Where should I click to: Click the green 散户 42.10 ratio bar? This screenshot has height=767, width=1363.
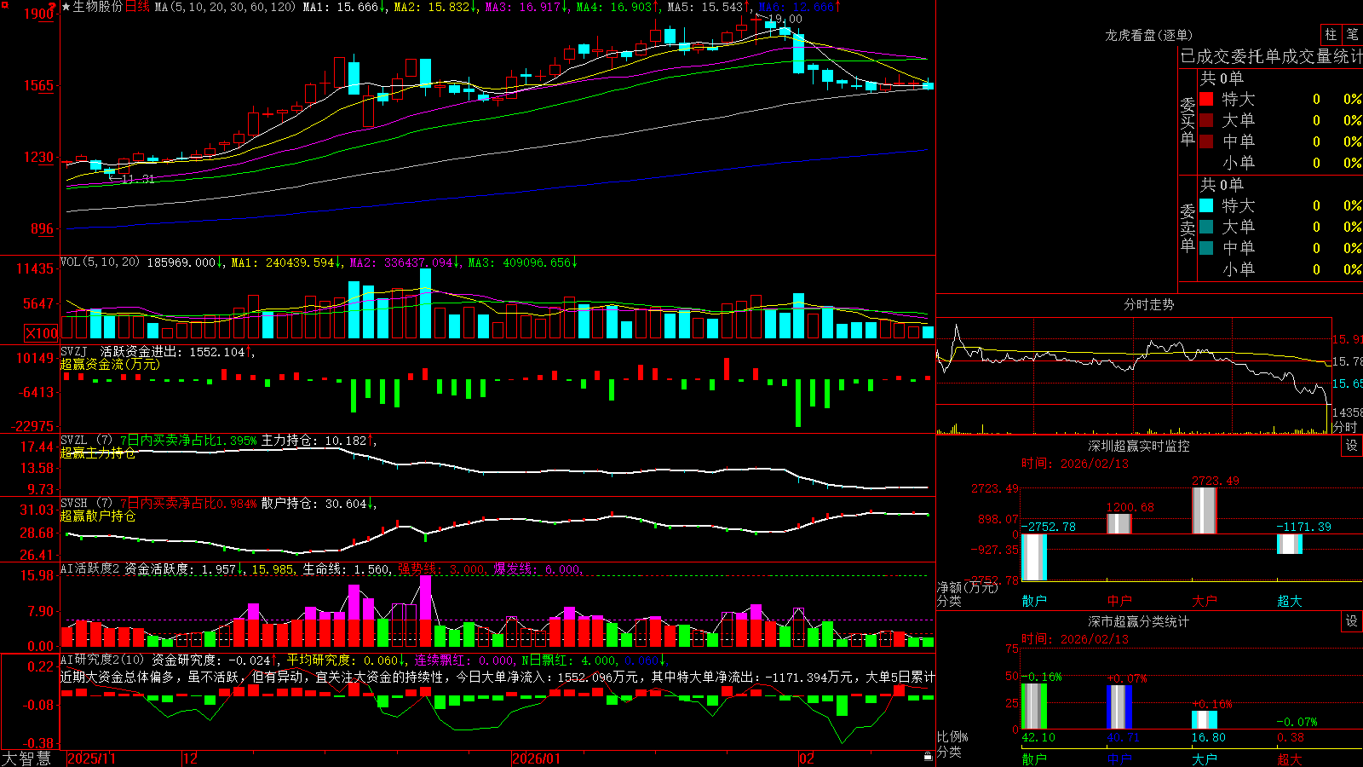[x=1034, y=706]
